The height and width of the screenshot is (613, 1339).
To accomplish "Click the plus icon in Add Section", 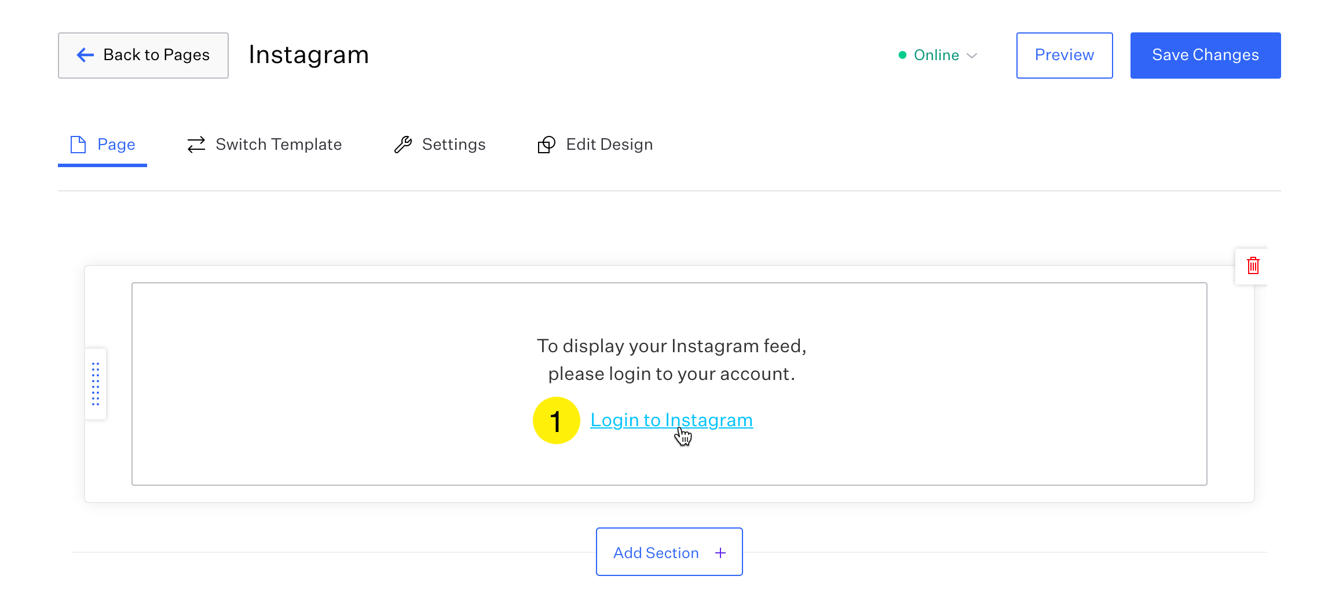I will click(720, 553).
